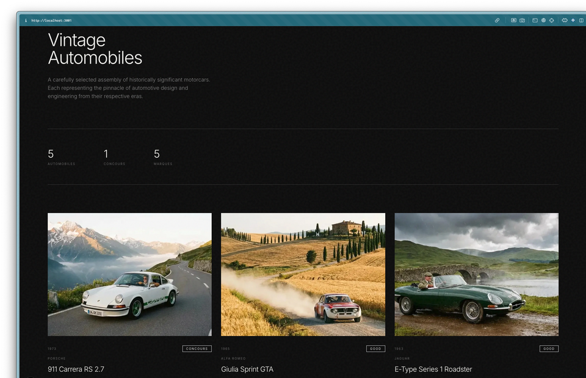Click the code view icon
The width and height of the screenshot is (586, 378).
click(x=565, y=20)
